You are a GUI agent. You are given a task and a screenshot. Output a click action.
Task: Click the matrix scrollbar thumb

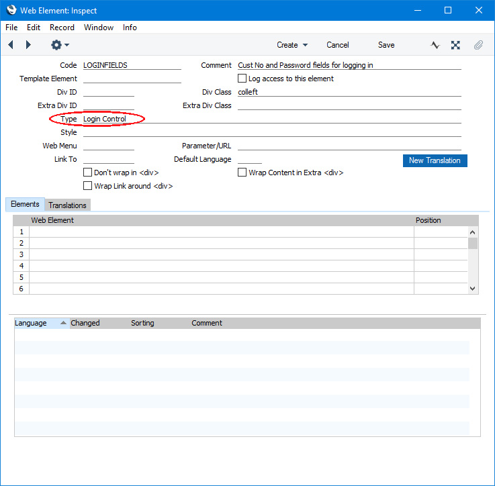pyautogui.click(x=473, y=243)
